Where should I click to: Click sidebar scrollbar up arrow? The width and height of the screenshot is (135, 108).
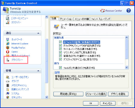click(47, 17)
